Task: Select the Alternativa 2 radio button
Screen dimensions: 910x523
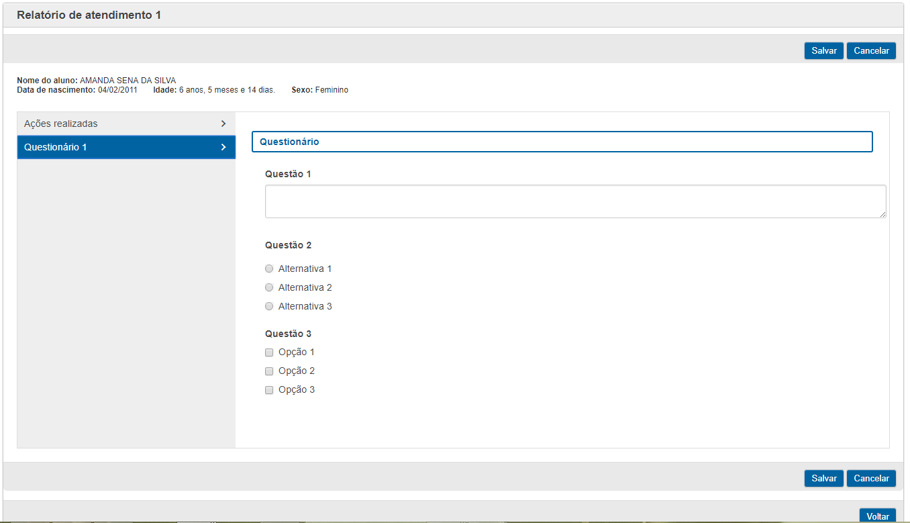Action: point(269,287)
